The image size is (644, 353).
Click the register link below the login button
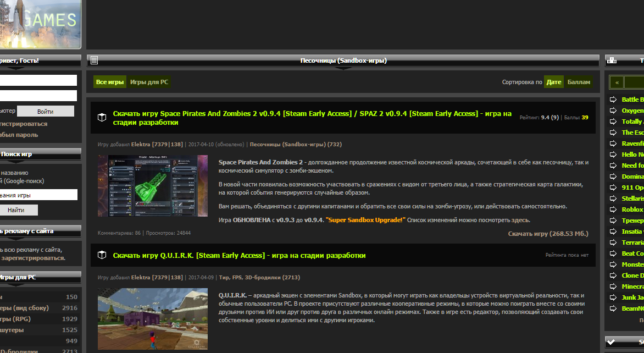[24, 124]
